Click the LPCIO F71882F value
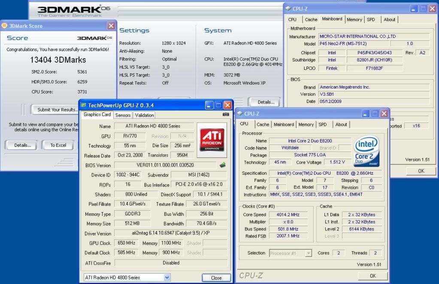 [x=375, y=68]
